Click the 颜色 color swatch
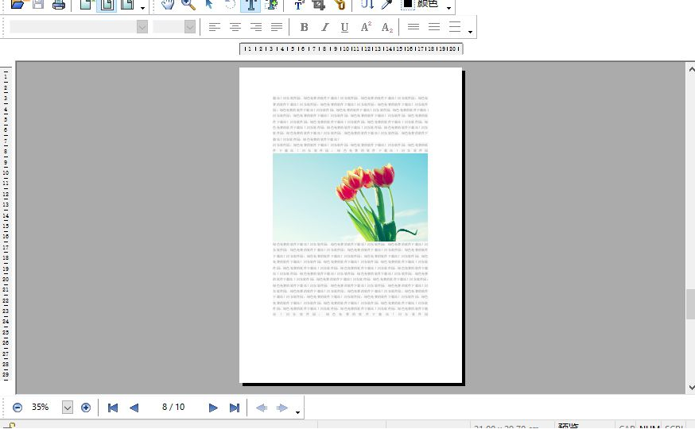 click(x=408, y=4)
